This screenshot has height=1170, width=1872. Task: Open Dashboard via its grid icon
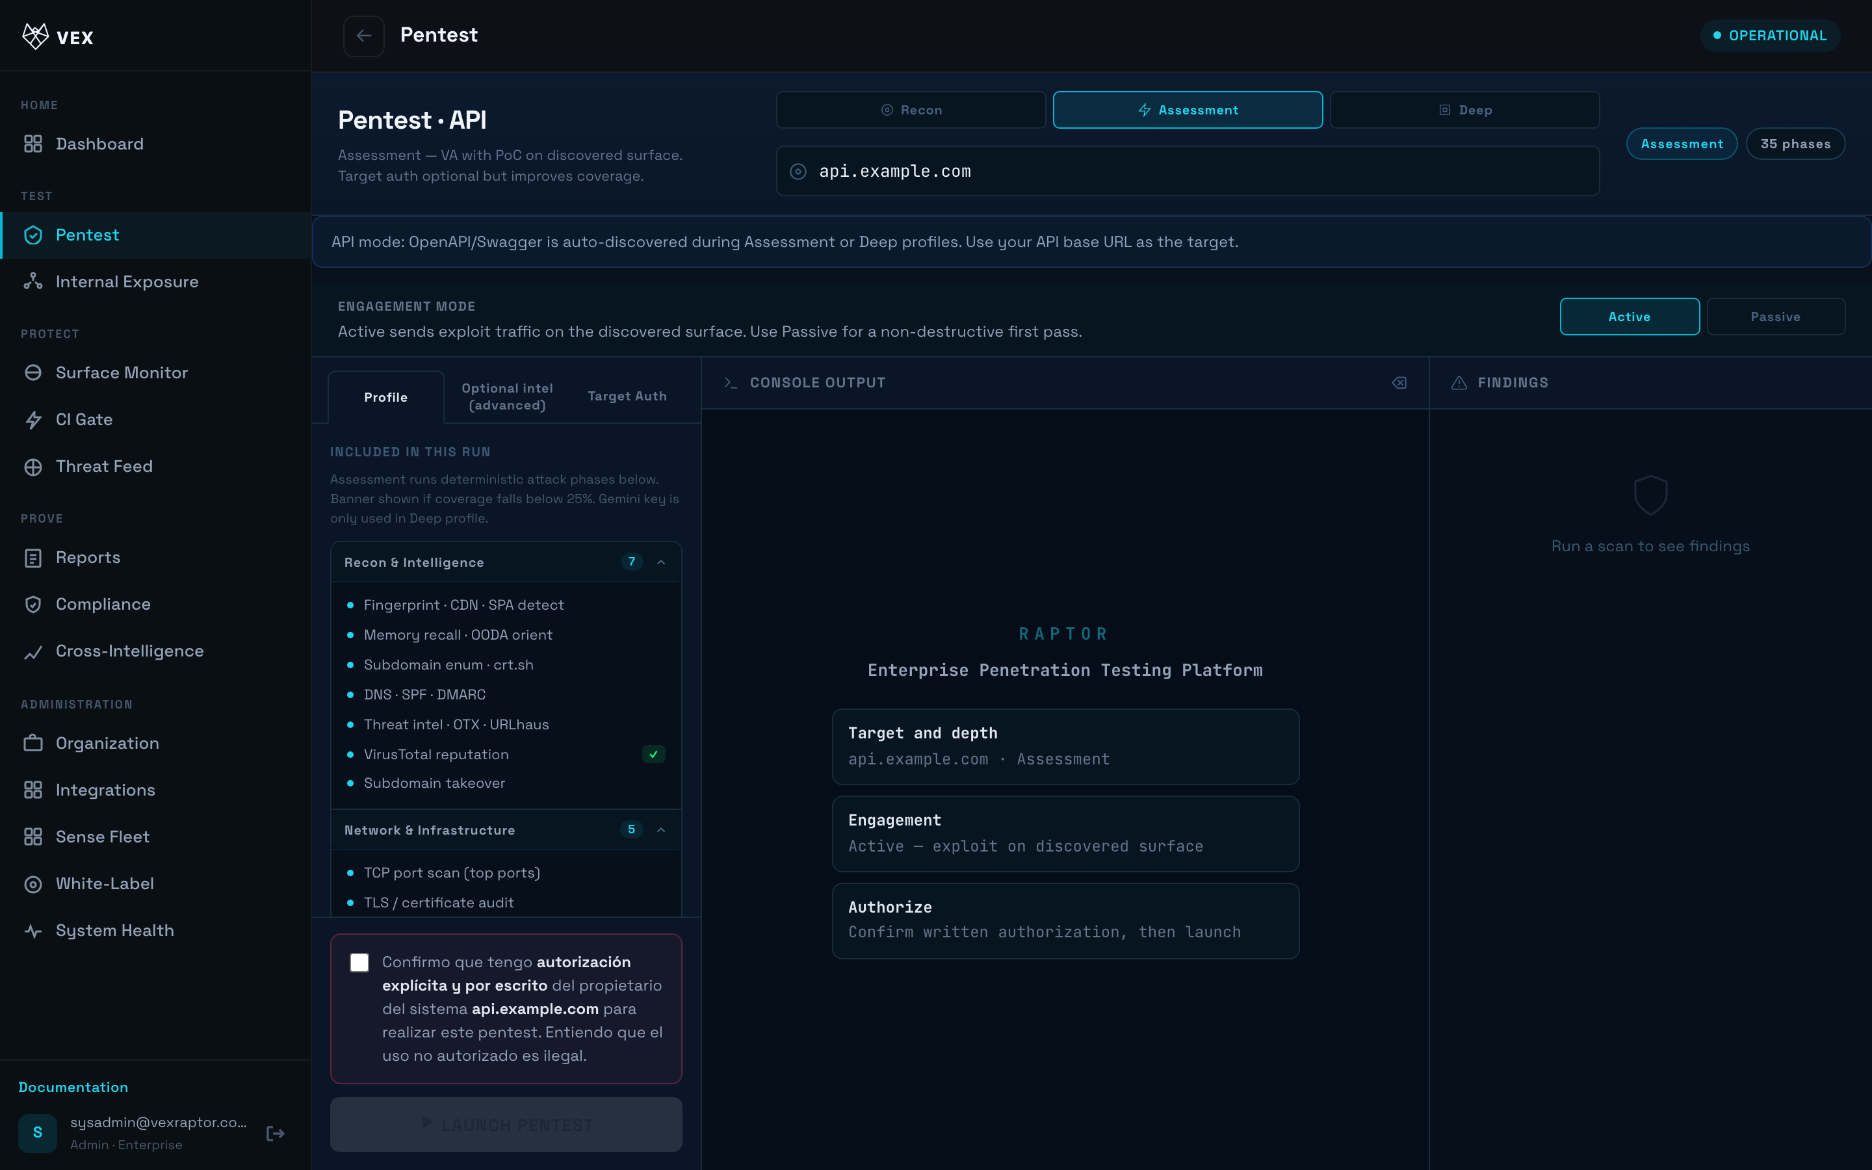32,144
